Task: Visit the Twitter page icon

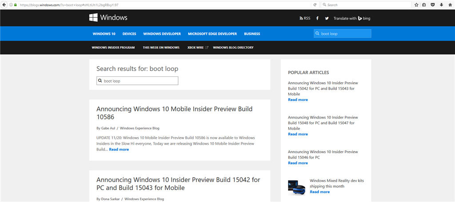Action: (327, 18)
